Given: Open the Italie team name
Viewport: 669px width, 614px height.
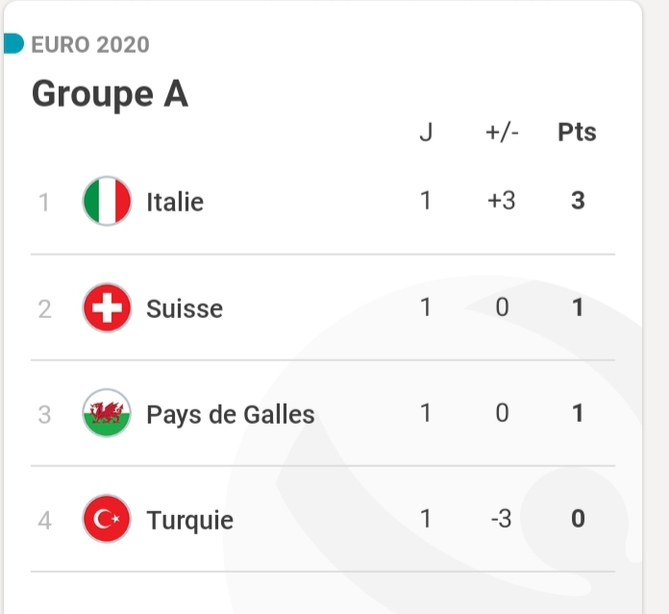Looking at the screenshot, I should (x=175, y=203).
